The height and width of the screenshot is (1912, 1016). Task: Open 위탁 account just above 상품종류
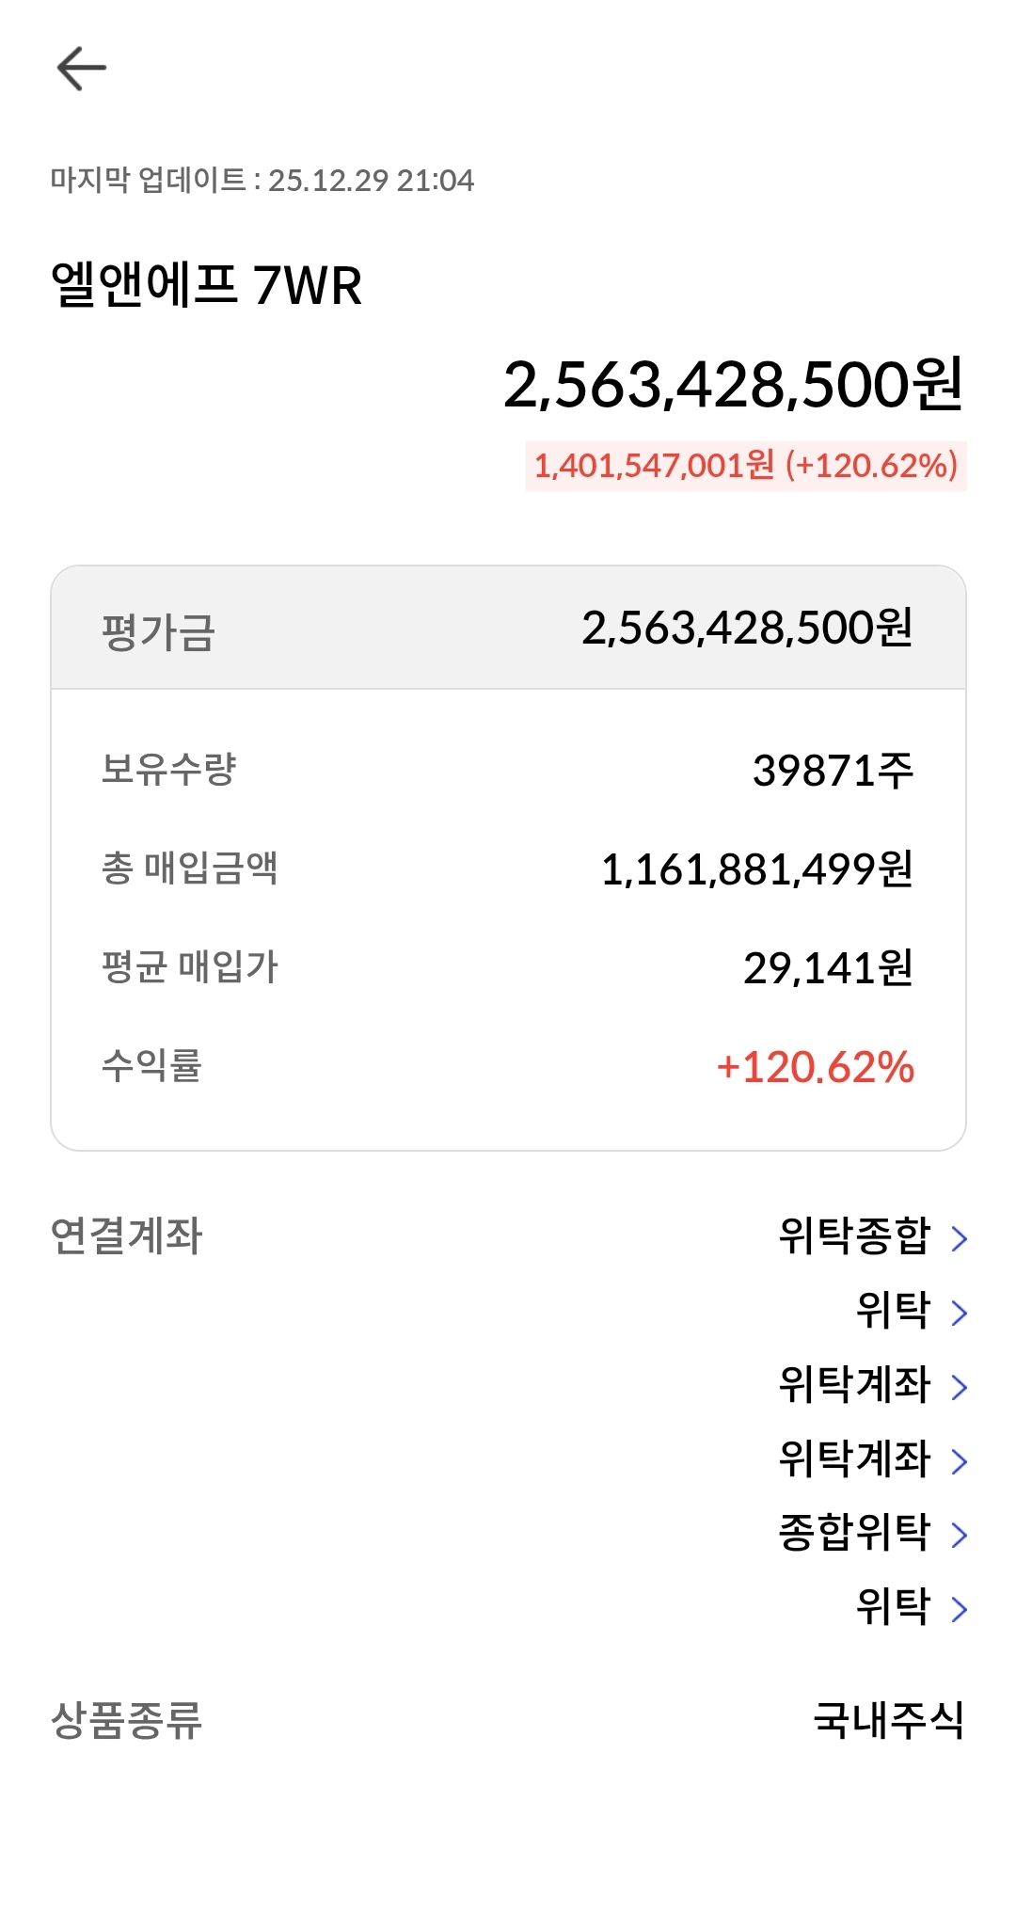[893, 1607]
